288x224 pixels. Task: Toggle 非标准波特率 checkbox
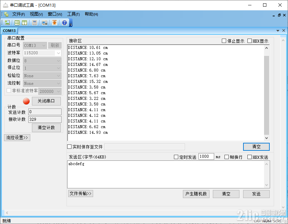pyautogui.click(x=9, y=91)
